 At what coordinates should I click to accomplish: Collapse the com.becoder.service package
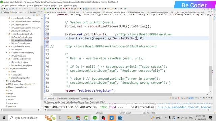coord(7,59)
